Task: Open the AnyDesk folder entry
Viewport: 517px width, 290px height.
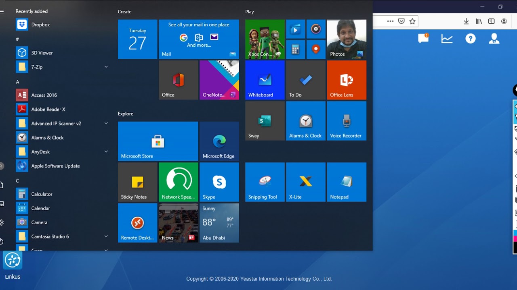Action: point(62,151)
